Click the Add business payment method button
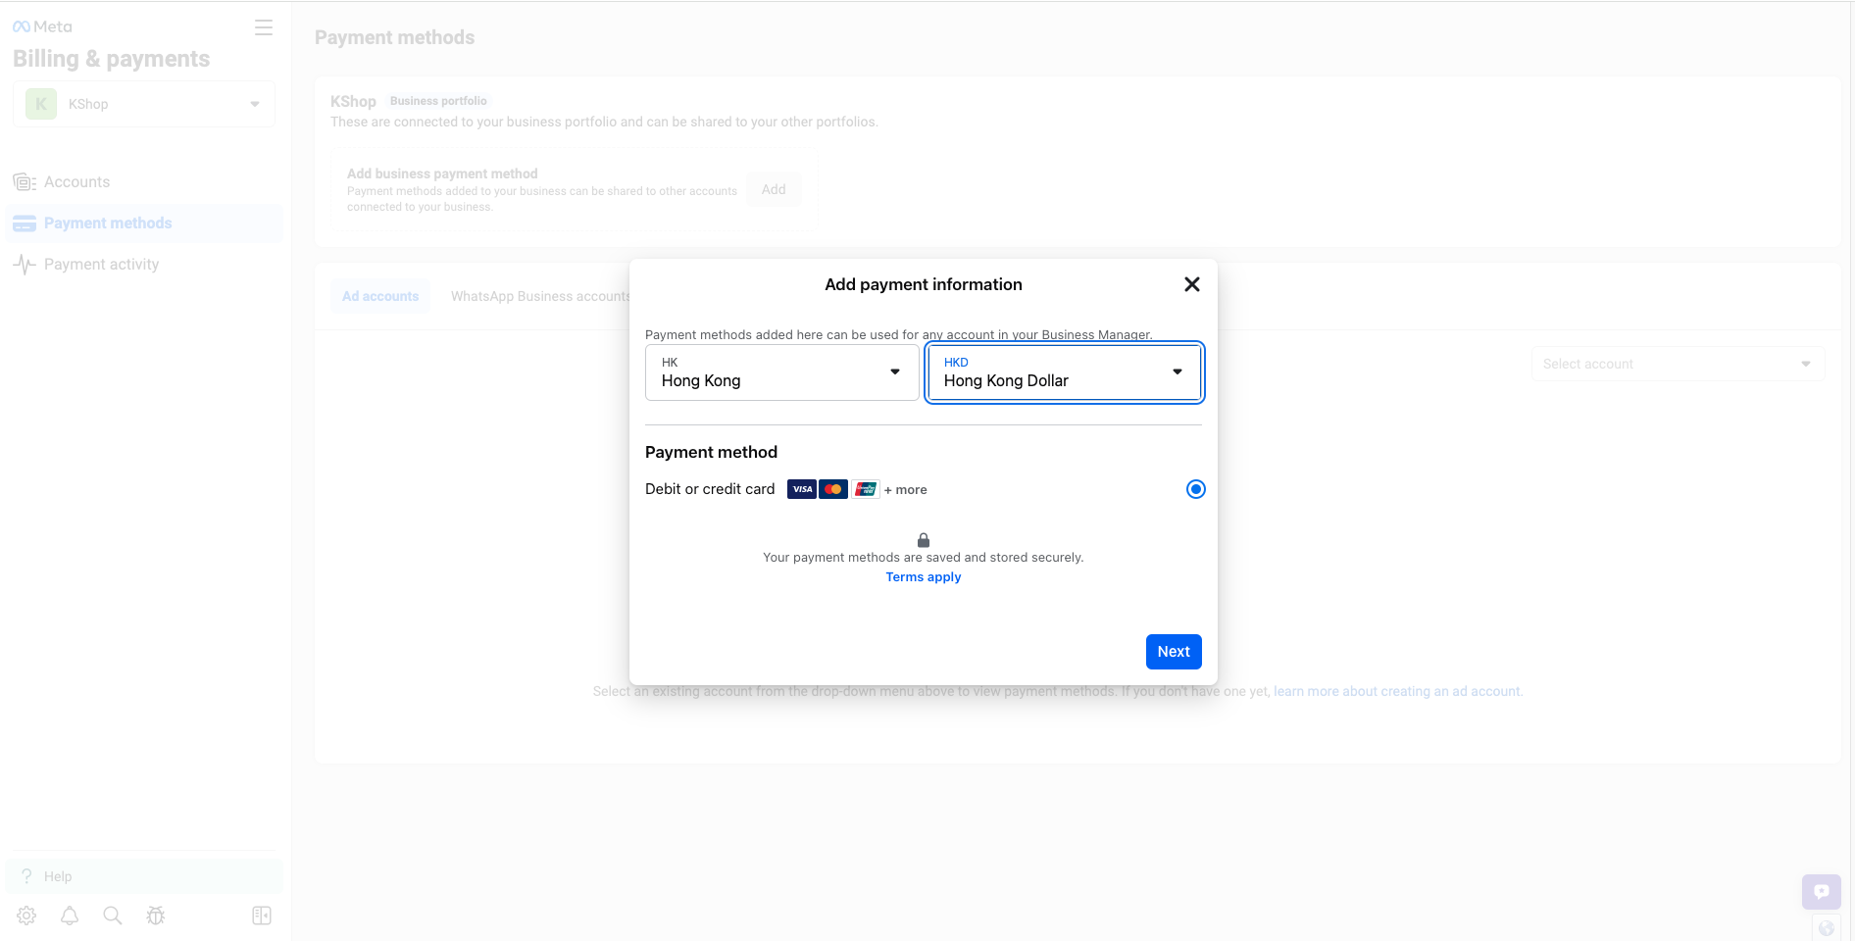The height and width of the screenshot is (941, 1855). click(x=774, y=189)
